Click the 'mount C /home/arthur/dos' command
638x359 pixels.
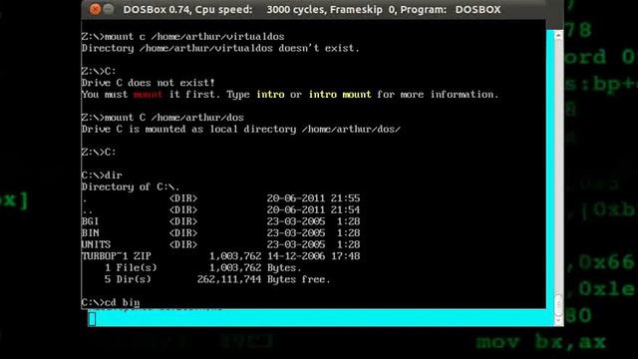click(162, 118)
